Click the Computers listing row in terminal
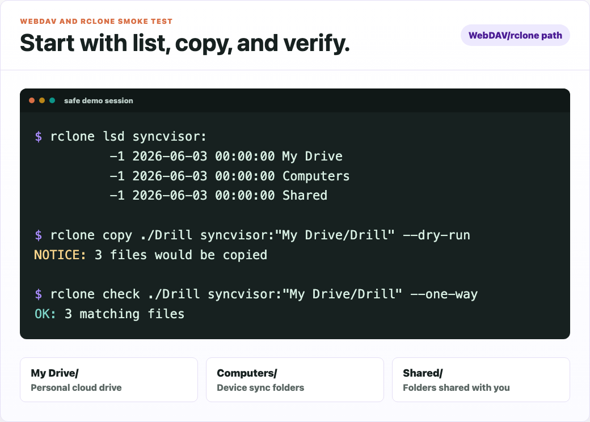This screenshot has height=422, width=590. [230, 176]
